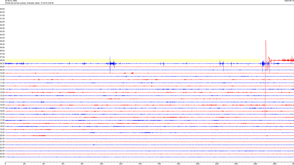This screenshot has width=294, height=165.
Task: Select the 11:30 trace time label
Action: coord(2,83)
